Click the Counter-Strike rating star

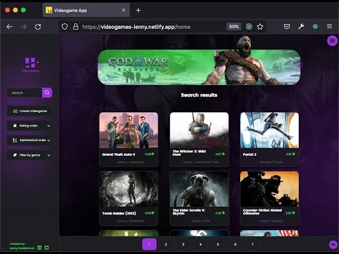coord(294,212)
